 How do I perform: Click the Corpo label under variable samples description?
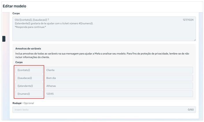(x=19, y=62)
